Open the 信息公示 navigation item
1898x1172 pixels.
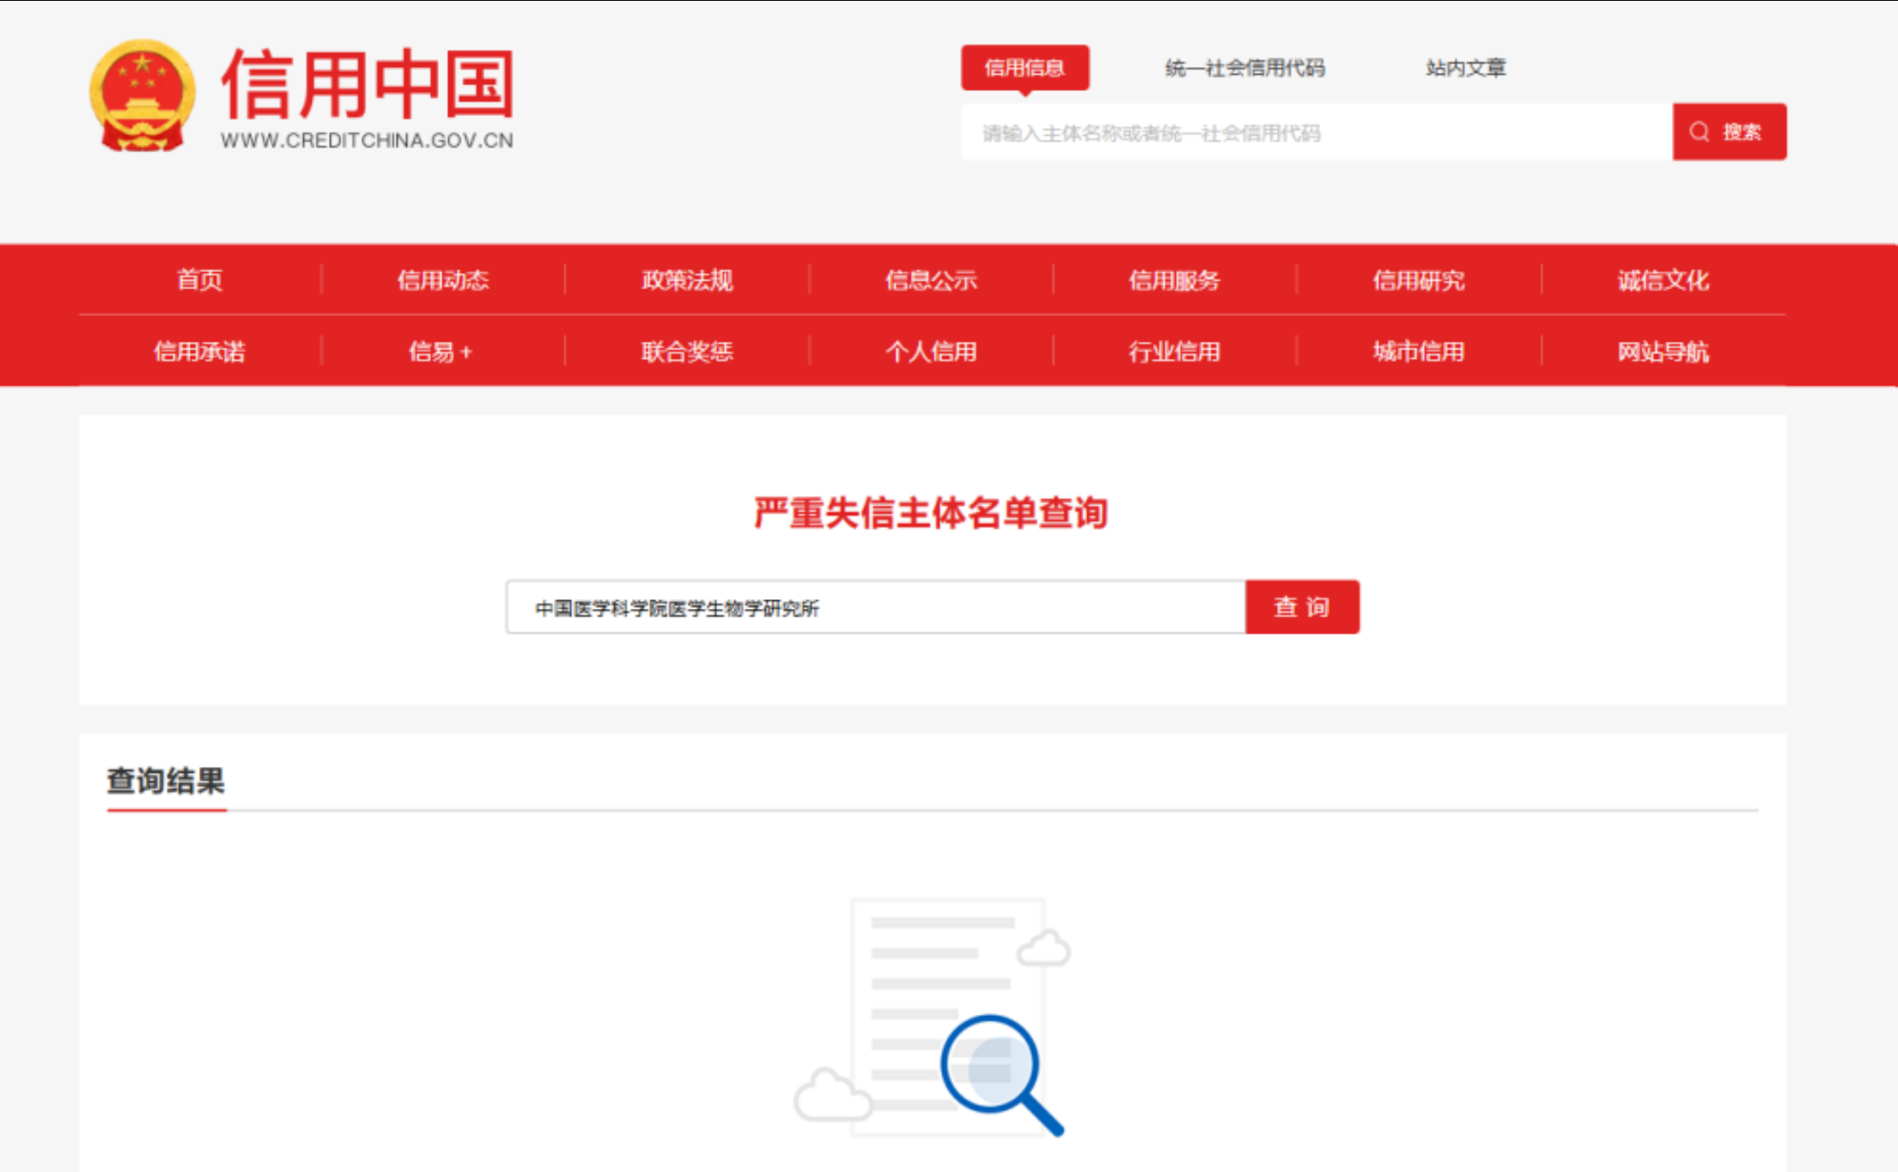tap(931, 280)
